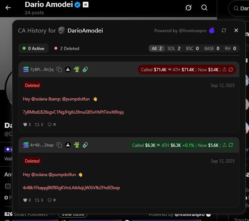Click full address 4r48k1Fkappj8Kf9XgKVmLAttAqLjWXiVfb2FhdfZkwp
Screen dimensions: 249x221
point(71,188)
